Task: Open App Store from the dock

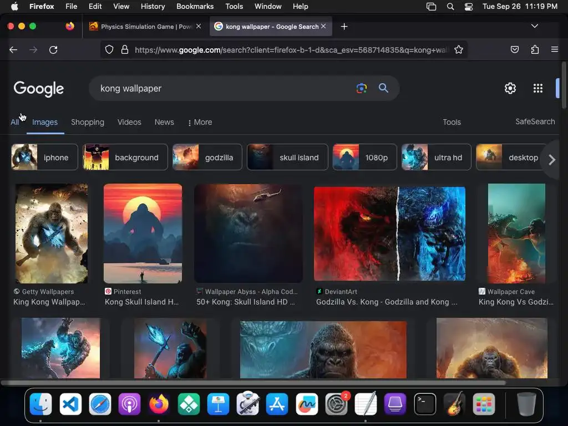Action: tap(277, 404)
